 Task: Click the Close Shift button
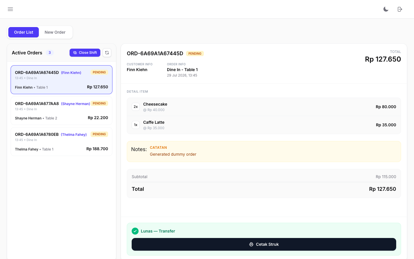[85, 53]
